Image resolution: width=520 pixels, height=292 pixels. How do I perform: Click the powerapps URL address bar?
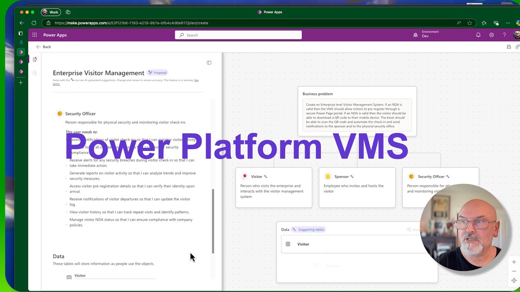click(131, 23)
